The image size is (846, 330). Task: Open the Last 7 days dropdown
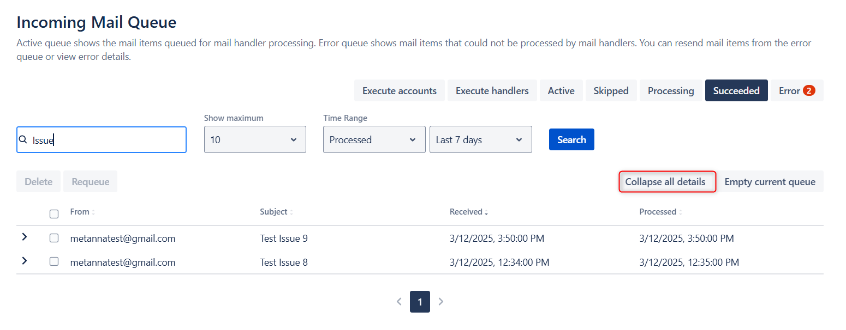pyautogui.click(x=480, y=140)
